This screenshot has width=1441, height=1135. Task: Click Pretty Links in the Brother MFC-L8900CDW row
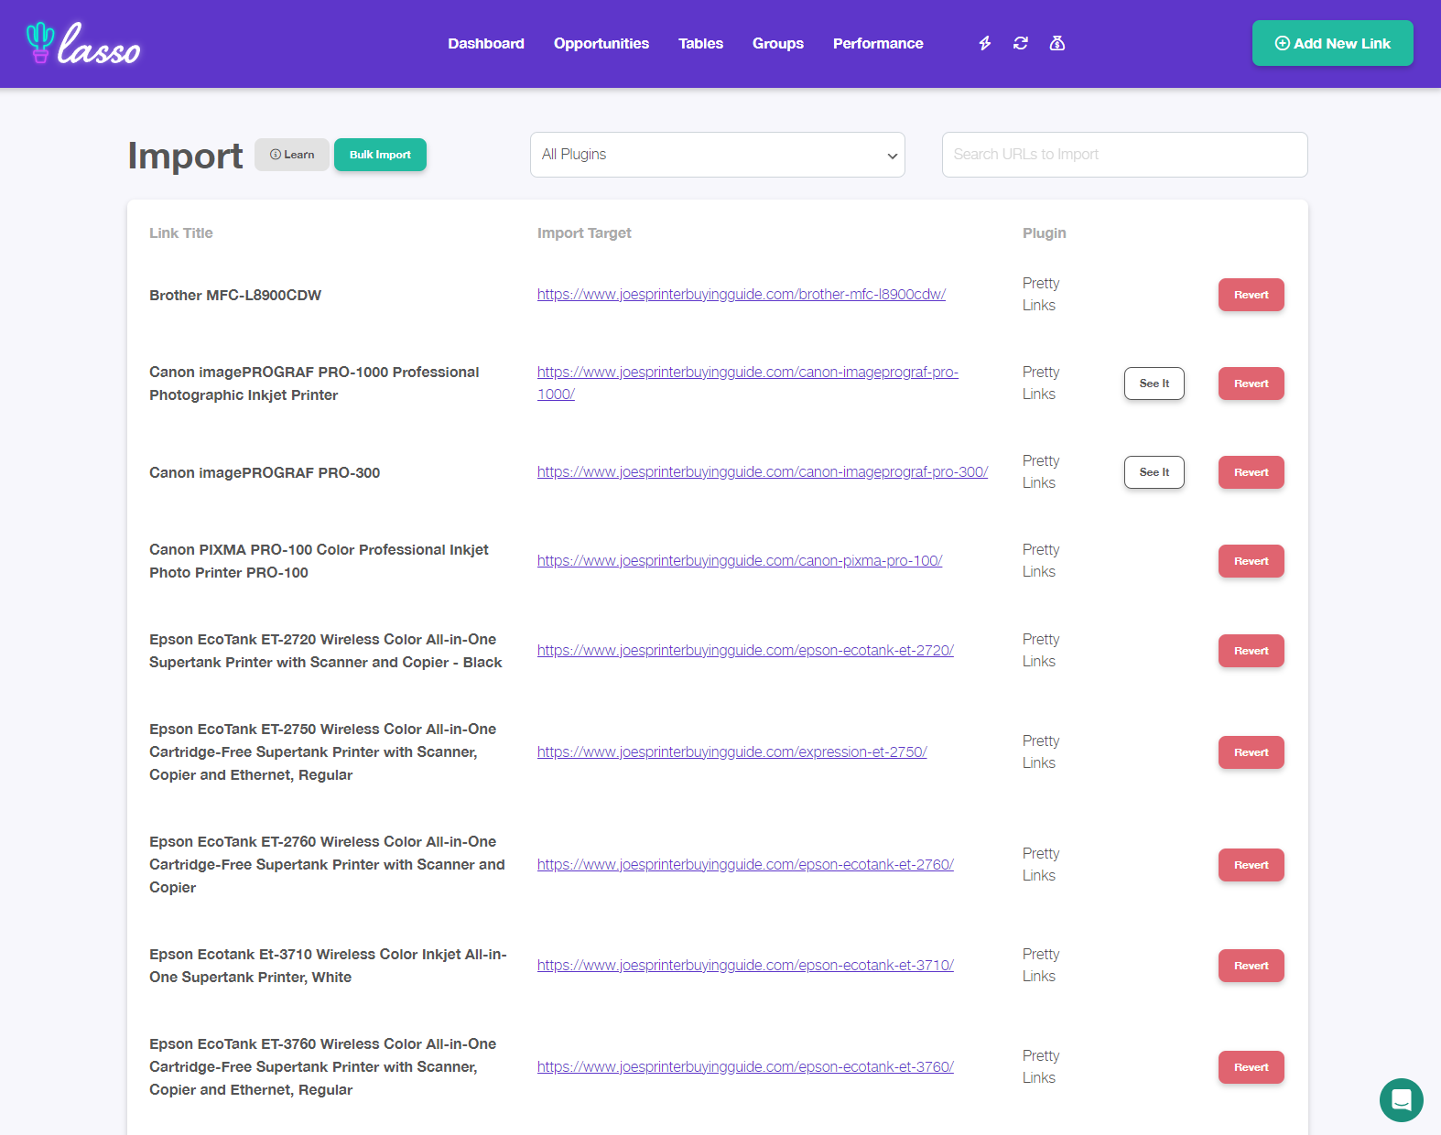click(x=1041, y=294)
